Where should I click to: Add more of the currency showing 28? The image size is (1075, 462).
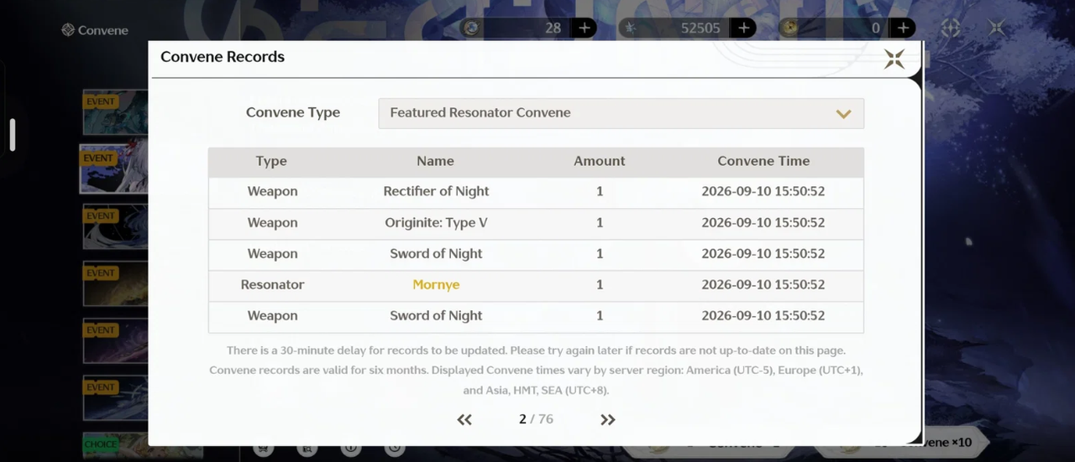coord(585,28)
